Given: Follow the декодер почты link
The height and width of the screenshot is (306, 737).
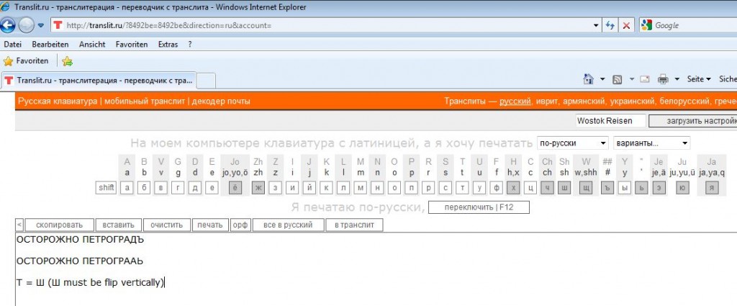Looking at the screenshot, I should [221, 102].
